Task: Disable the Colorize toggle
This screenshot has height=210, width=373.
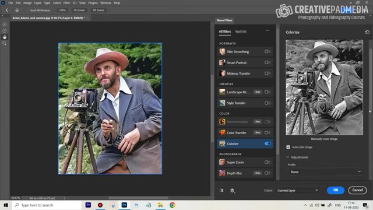Action: pos(268,143)
